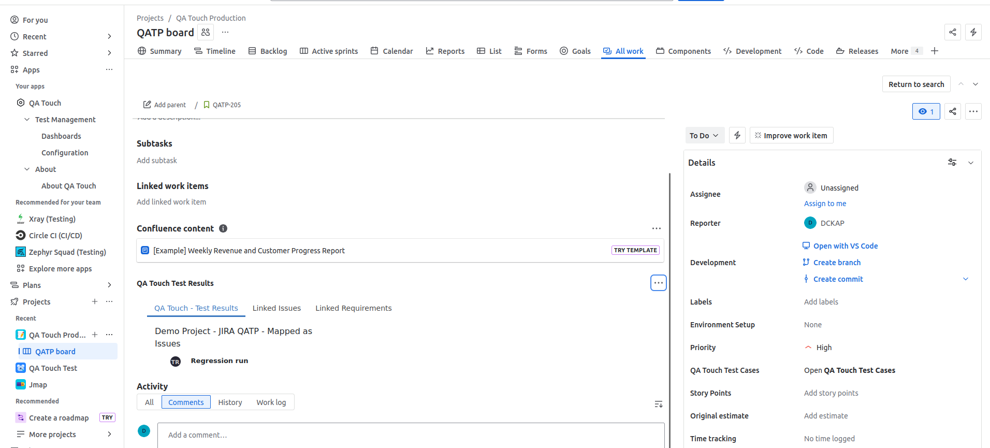Image resolution: width=990 pixels, height=448 pixels.
Task: Open the QA Touch Test Results ellipsis menu
Action: 658,283
